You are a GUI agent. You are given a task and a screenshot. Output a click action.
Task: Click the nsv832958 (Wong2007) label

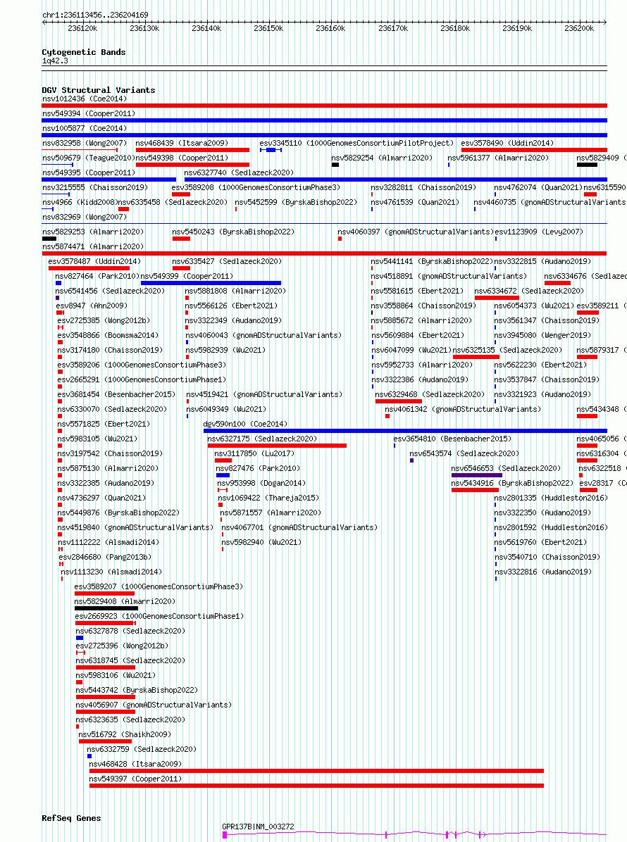click(85, 144)
